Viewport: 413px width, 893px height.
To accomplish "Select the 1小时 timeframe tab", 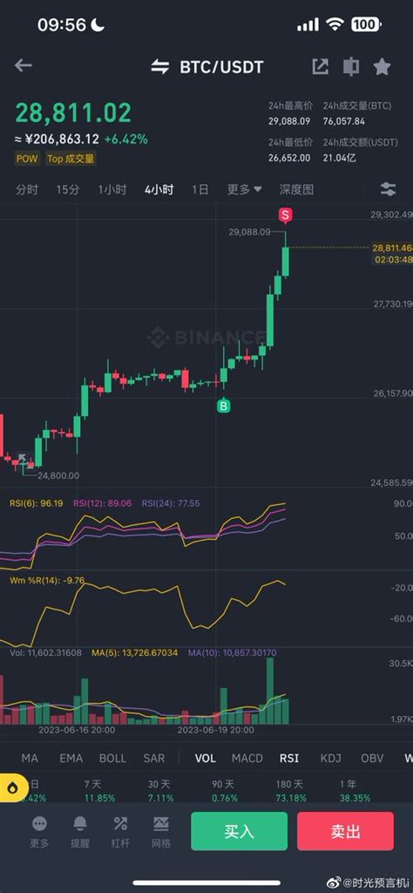I will [112, 189].
